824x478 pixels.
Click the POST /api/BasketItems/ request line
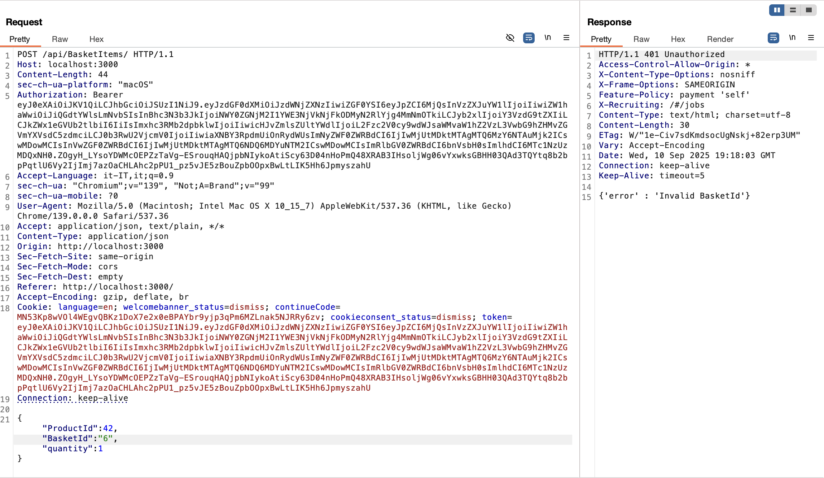coord(95,54)
